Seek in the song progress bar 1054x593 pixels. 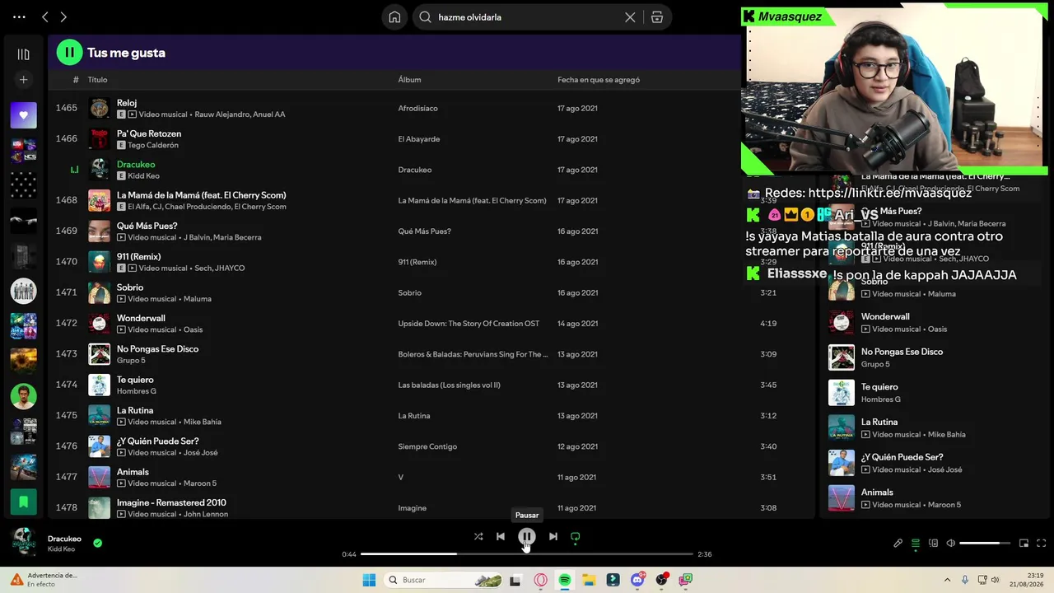527,554
